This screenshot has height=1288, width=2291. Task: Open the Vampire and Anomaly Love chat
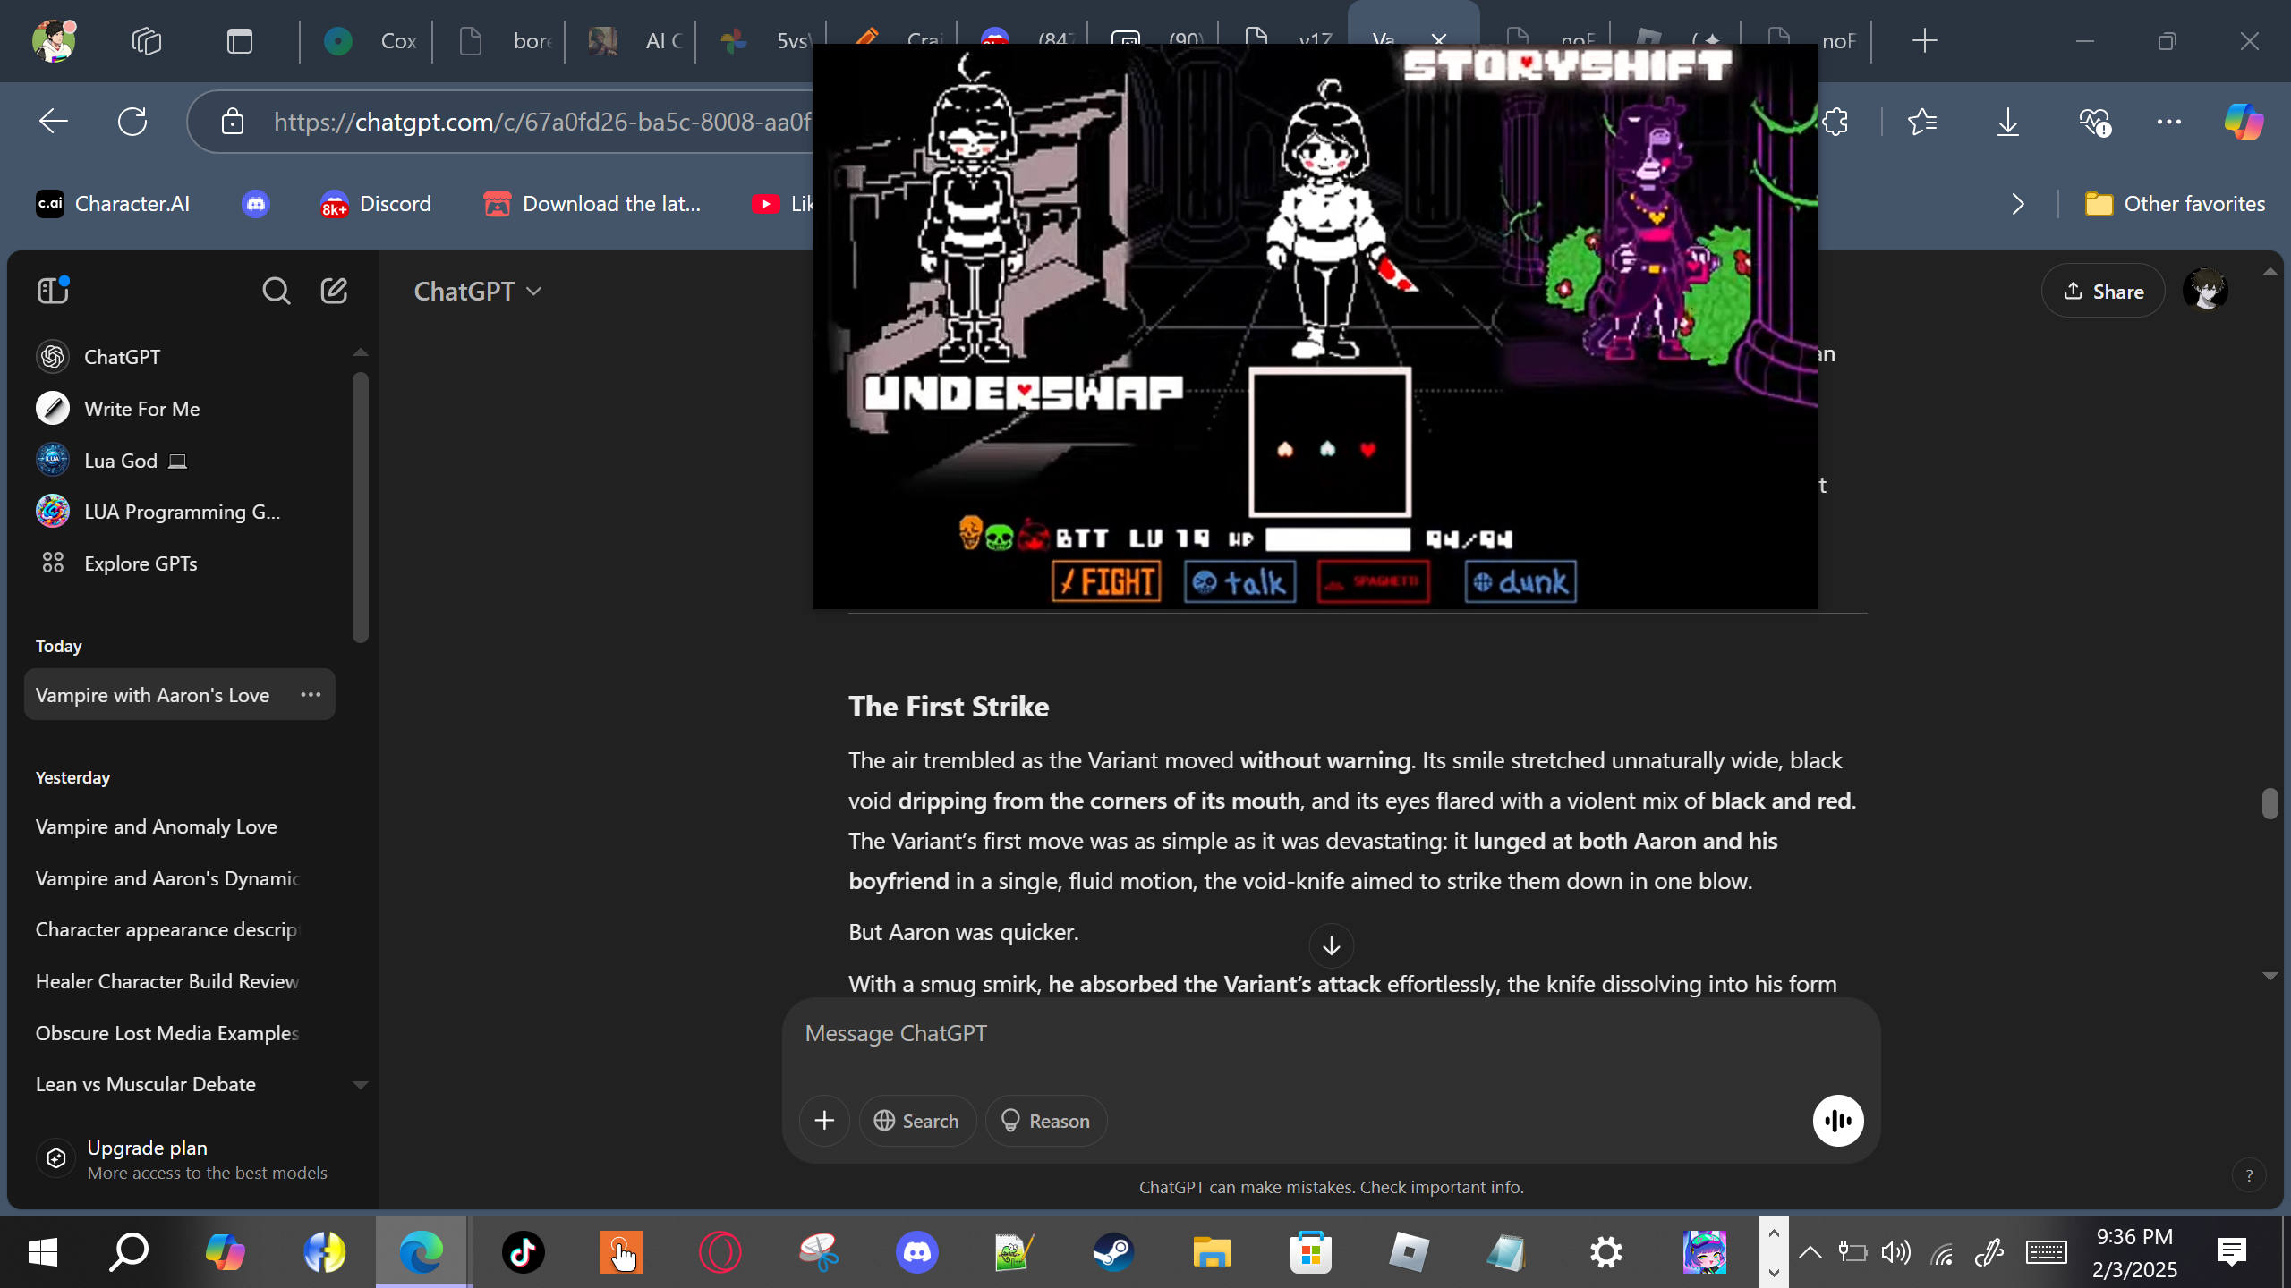(x=179, y=826)
